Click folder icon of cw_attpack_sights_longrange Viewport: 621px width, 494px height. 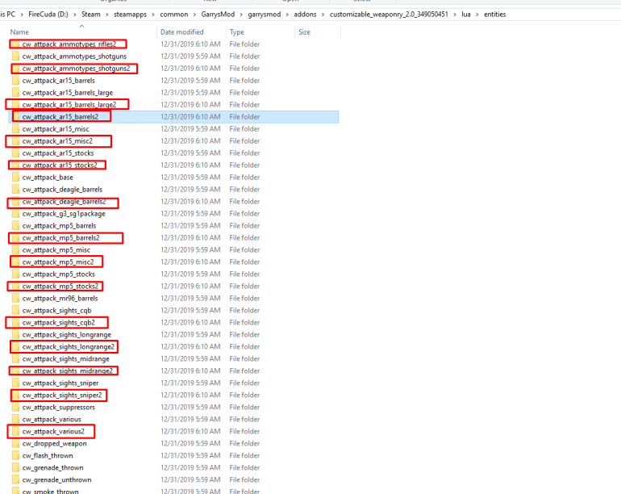coord(15,335)
